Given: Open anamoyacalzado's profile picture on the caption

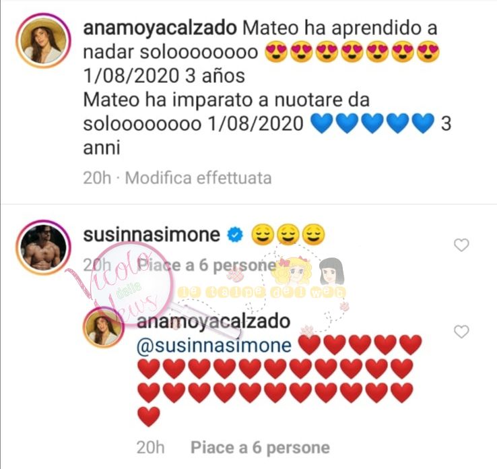Looking at the screenshot, I should tap(43, 41).
